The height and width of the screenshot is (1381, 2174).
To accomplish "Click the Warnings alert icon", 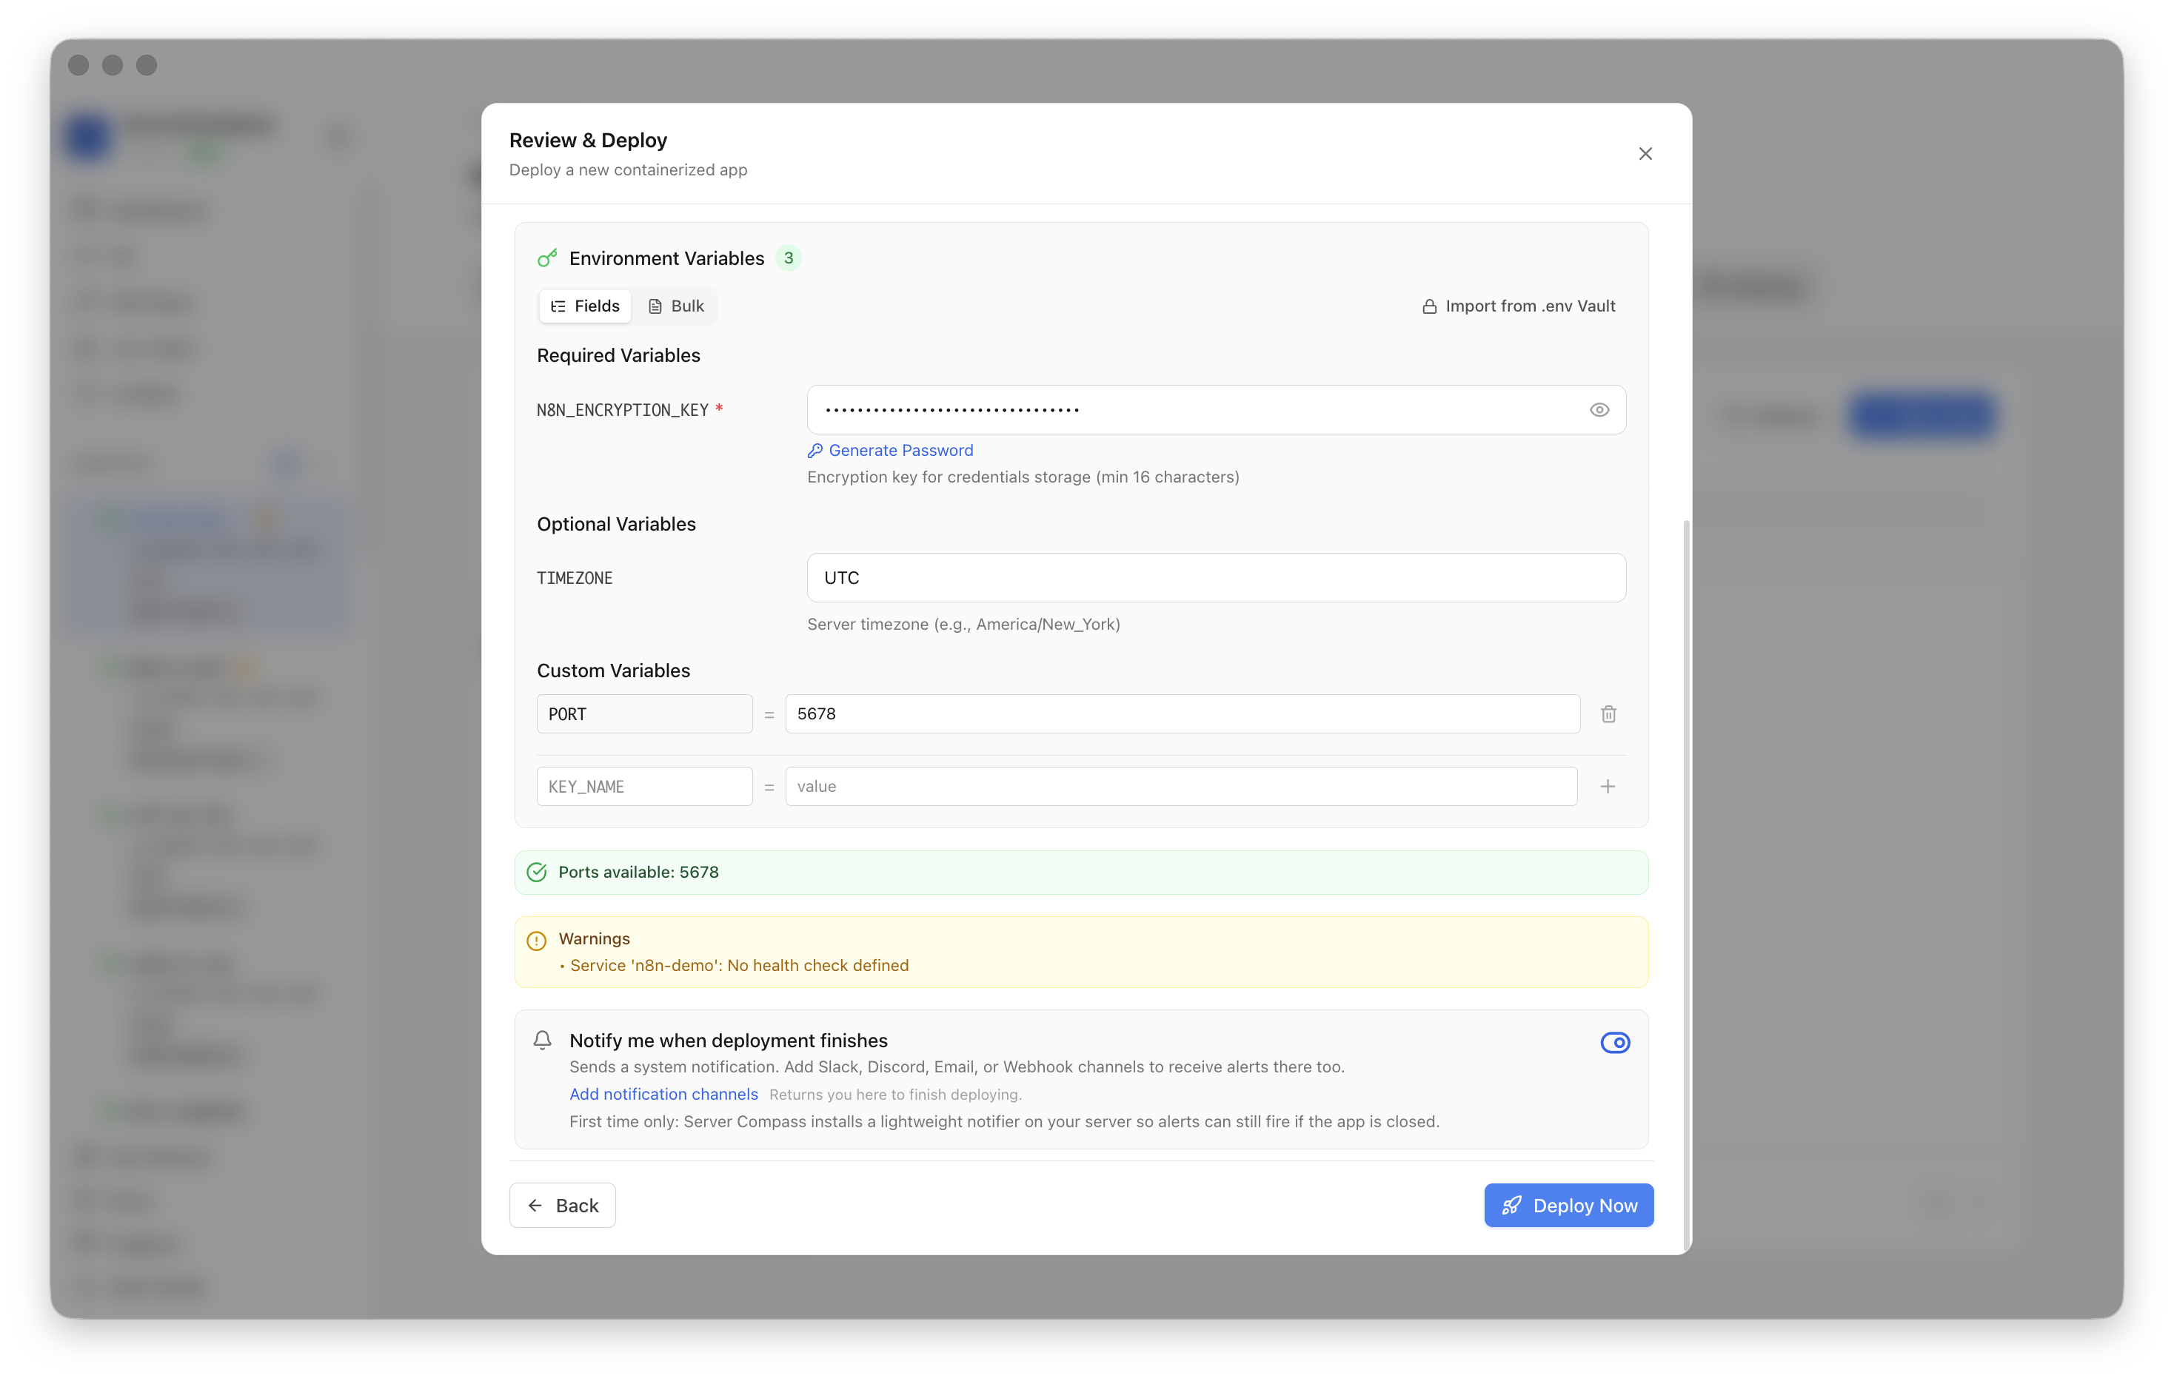I will 536,941.
